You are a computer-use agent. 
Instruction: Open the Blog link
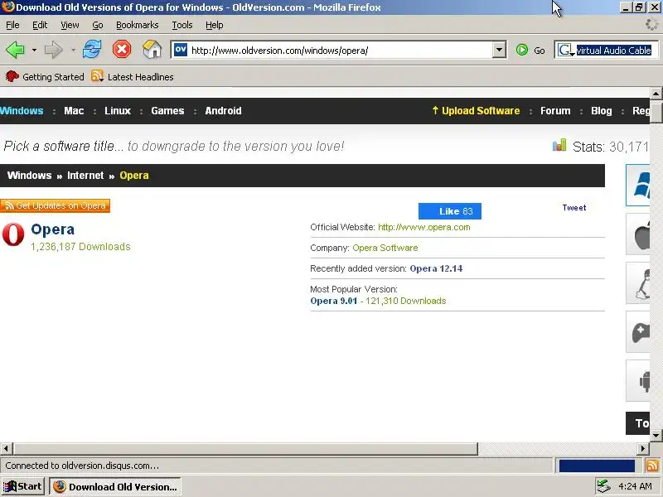602,111
